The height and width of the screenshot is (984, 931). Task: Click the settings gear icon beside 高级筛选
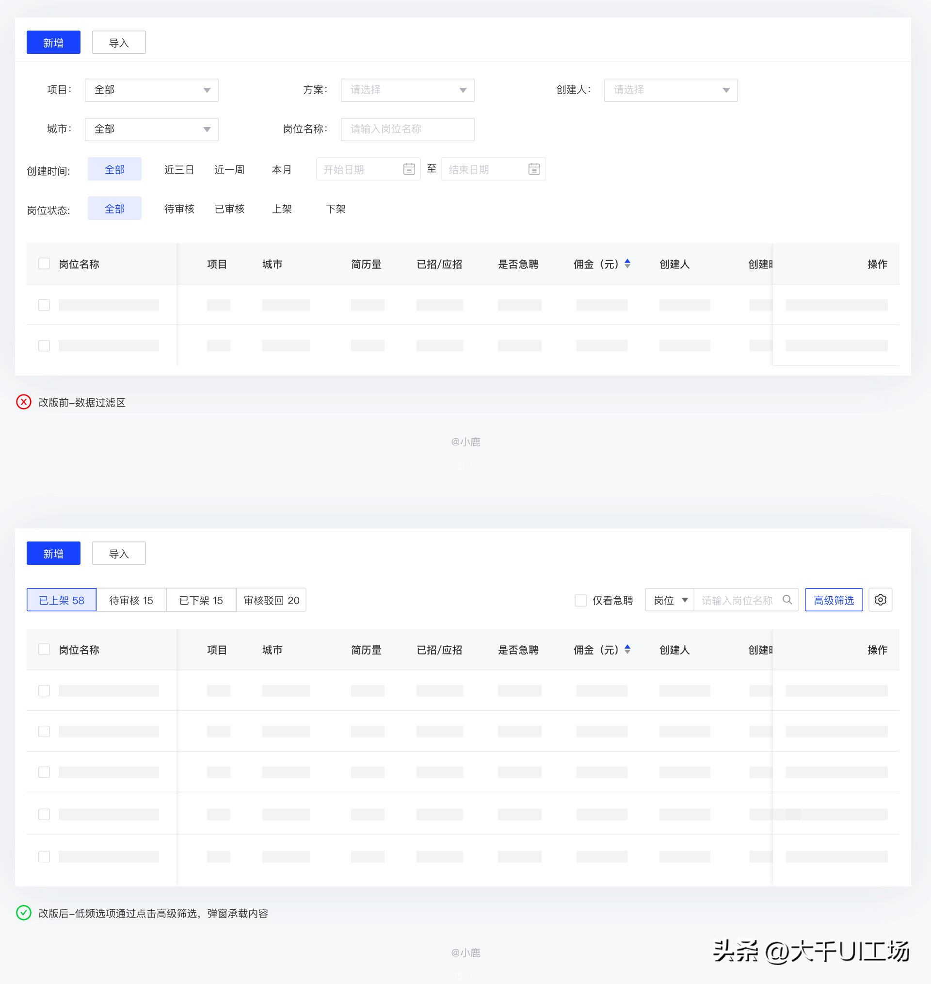point(880,600)
